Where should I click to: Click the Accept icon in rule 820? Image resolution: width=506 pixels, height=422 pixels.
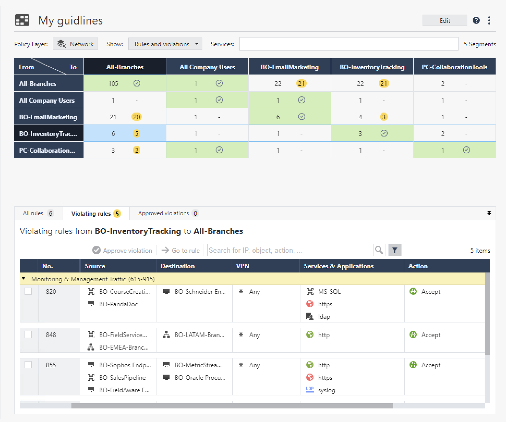coord(413,291)
